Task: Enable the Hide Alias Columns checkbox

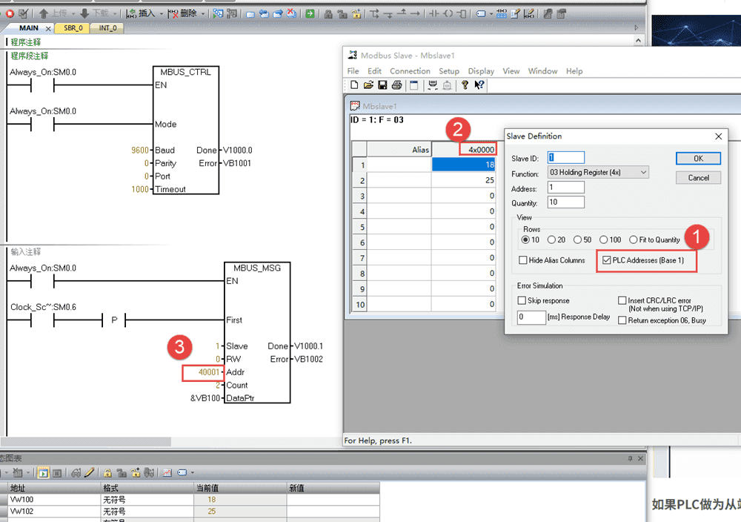Action: 523,260
